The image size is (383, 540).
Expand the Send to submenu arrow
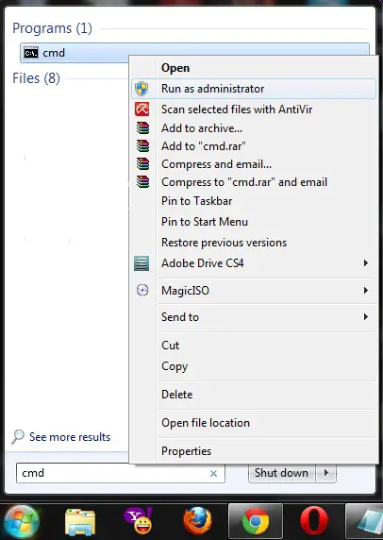pos(366,317)
